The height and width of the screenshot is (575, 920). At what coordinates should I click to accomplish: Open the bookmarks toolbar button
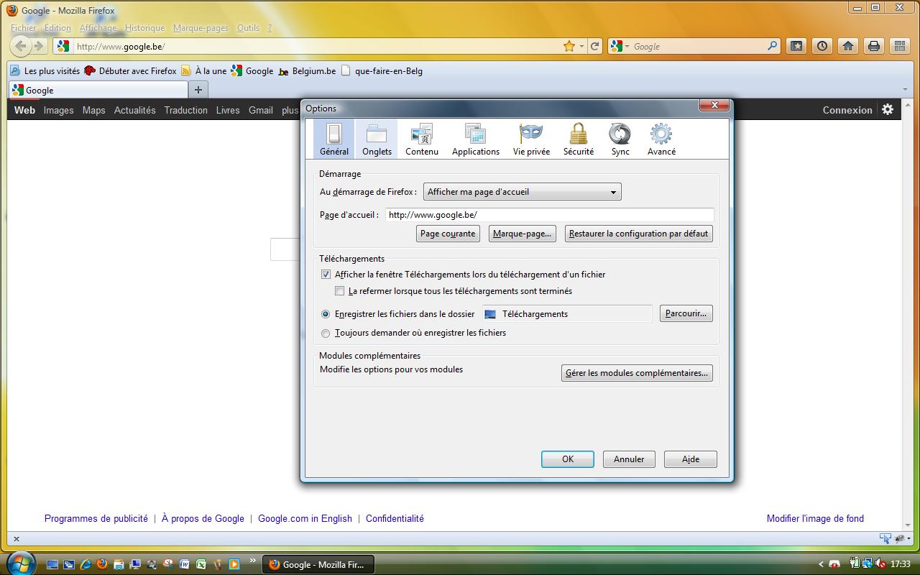pos(796,46)
